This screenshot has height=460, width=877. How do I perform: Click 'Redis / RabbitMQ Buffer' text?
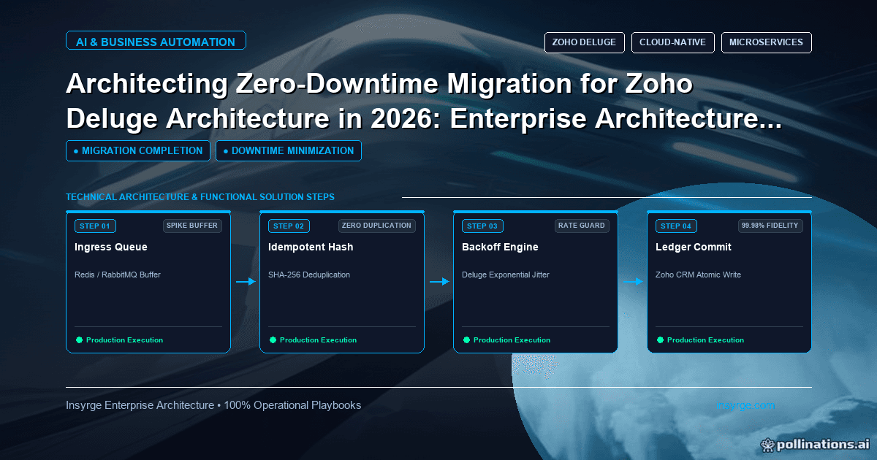[x=118, y=275]
